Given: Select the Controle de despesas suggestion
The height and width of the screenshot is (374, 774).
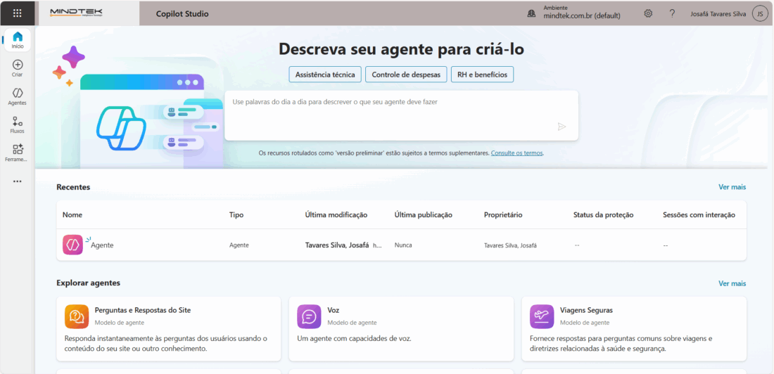Looking at the screenshot, I should click(406, 75).
